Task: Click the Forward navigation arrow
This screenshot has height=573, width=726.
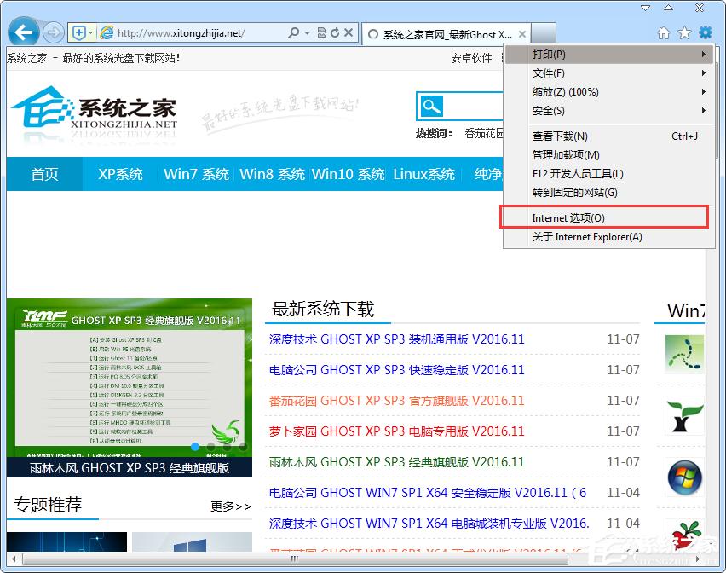Action: [53, 32]
